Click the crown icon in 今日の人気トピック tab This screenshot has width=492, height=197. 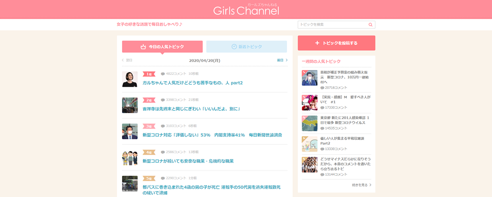click(x=143, y=46)
